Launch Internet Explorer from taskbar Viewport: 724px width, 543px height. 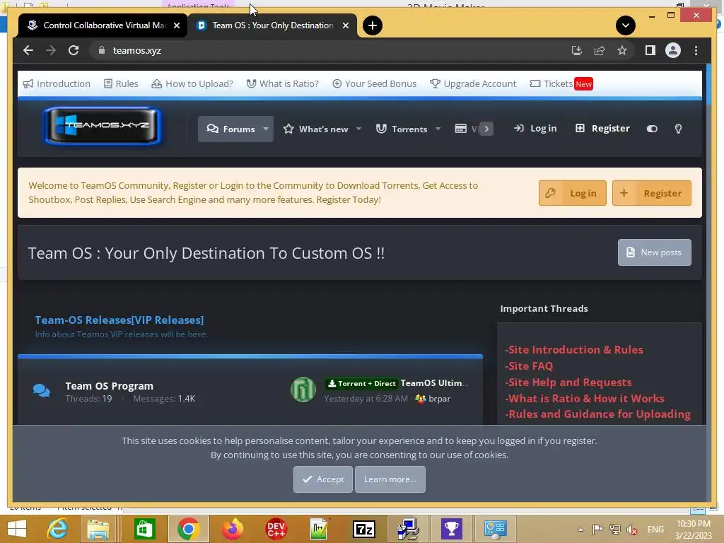click(x=57, y=529)
